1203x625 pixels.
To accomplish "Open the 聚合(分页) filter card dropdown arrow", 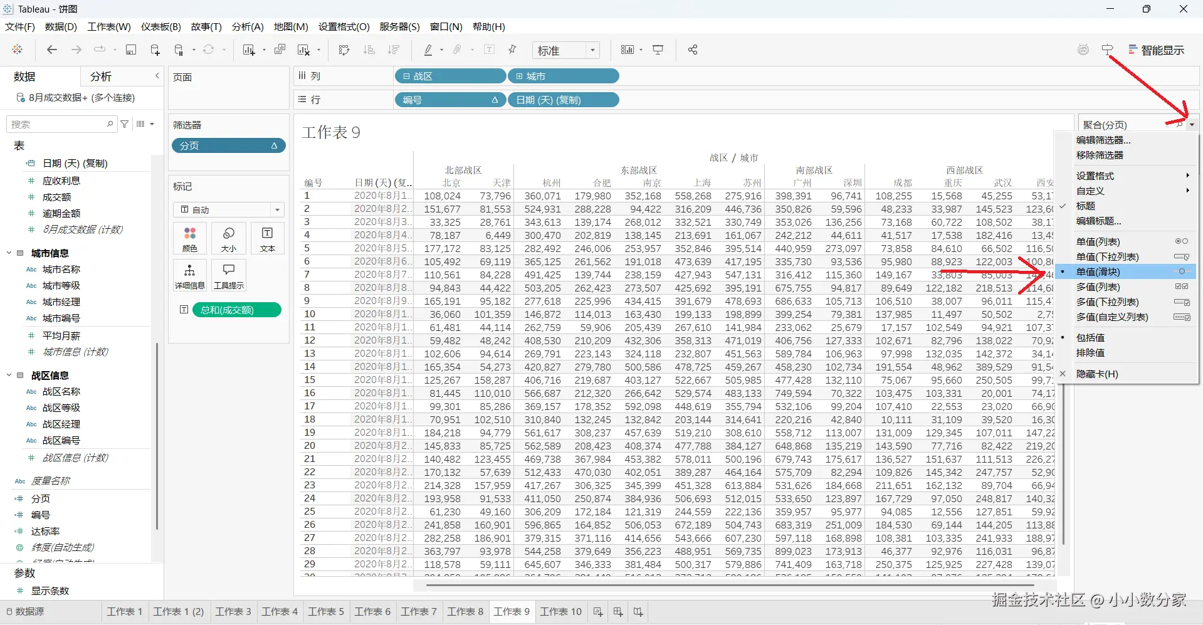I will [1192, 125].
